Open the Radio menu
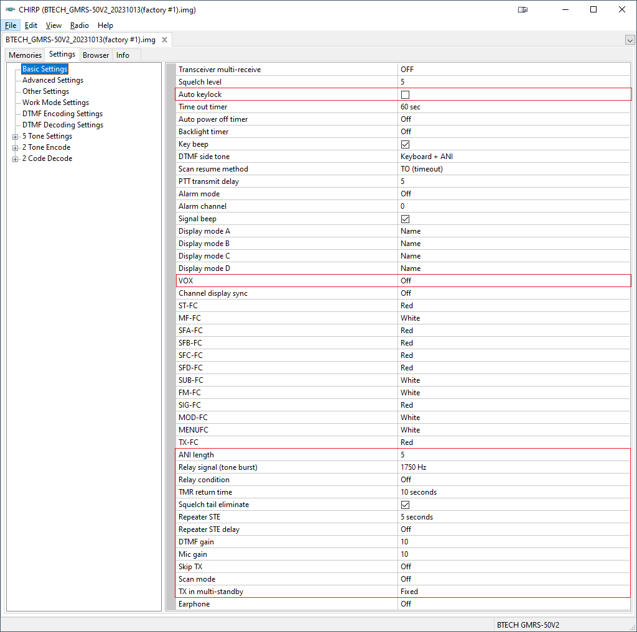The height and width of the screenshot is (632, 637). [79, 25]
